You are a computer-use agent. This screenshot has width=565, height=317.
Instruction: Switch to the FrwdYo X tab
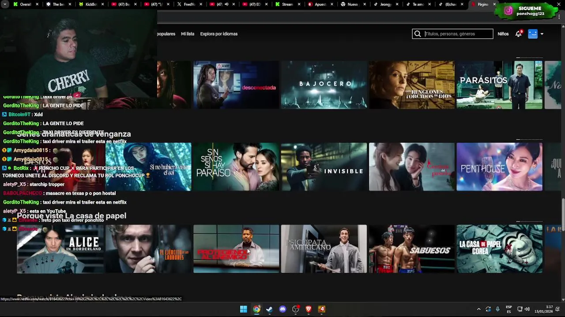[x=189, y=4]
